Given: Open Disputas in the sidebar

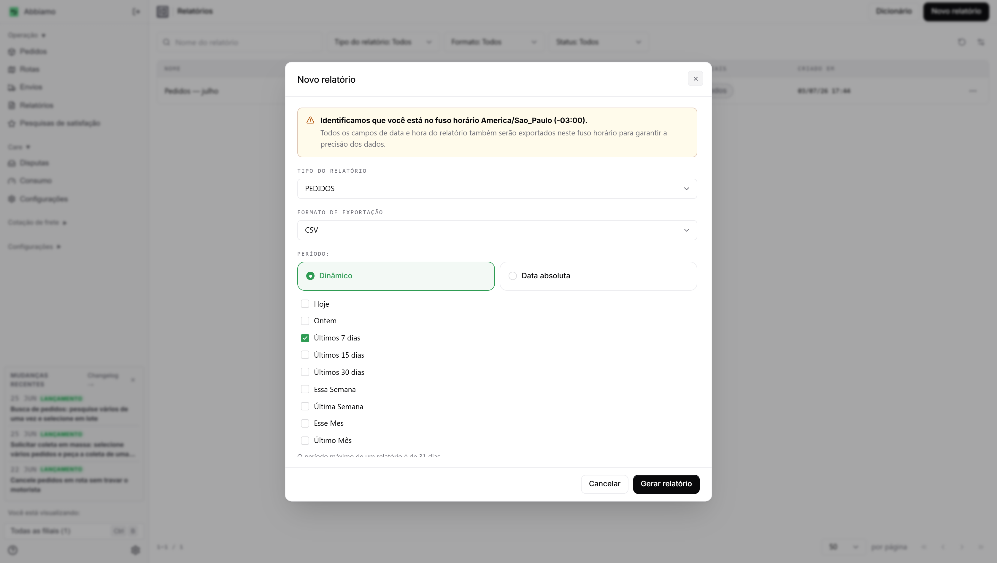Looking at the screenshot, I should [x=34, y=163].
